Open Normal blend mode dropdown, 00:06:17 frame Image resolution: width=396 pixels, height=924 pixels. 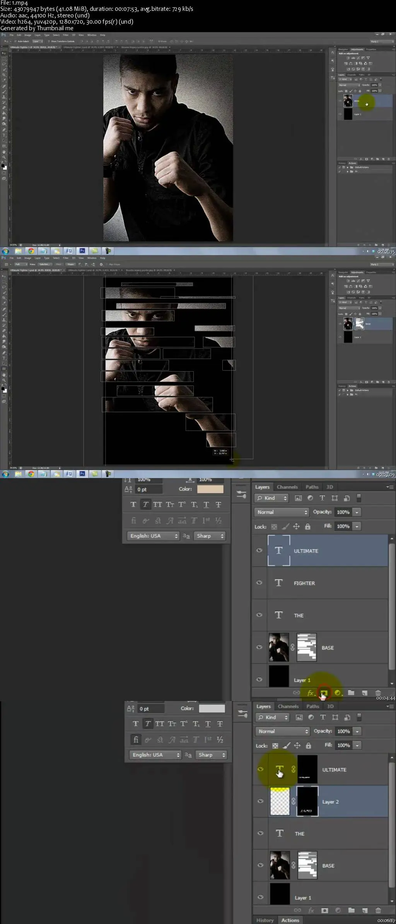[x=283, y=731]
